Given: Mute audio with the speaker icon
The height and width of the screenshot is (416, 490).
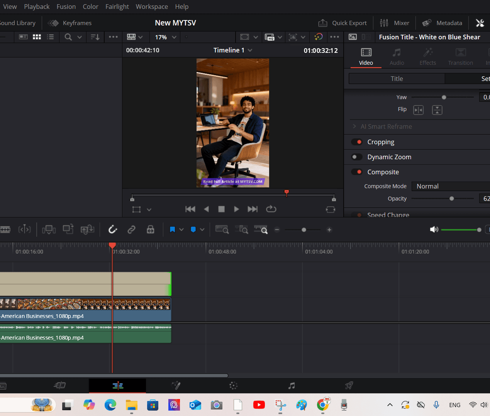Looking at the screenshot, I should (434, 230).
